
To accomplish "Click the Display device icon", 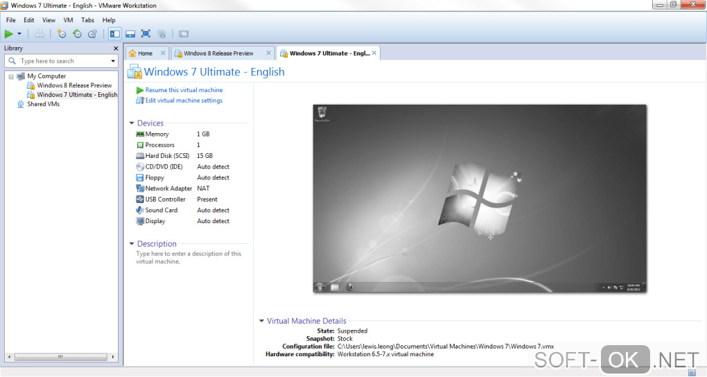I will pyautogui.click(x=140, y=221).
